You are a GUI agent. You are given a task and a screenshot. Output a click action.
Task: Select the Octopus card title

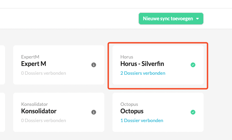pos(132,111)
